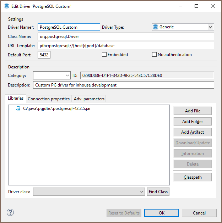This screenshot has width=222, height=223.
Task: Click the database icon in title bar
Action: point(6,6)
